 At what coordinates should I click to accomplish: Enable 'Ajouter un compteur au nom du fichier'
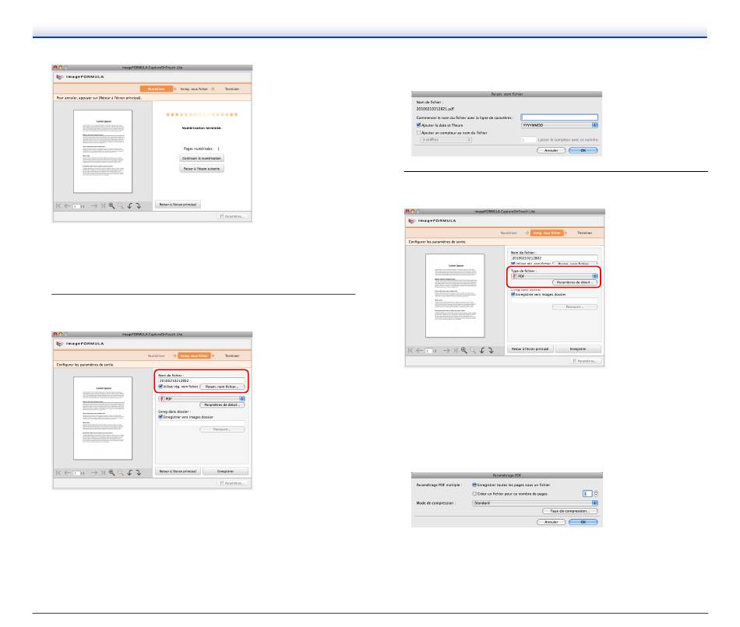(x=420, y=132)
